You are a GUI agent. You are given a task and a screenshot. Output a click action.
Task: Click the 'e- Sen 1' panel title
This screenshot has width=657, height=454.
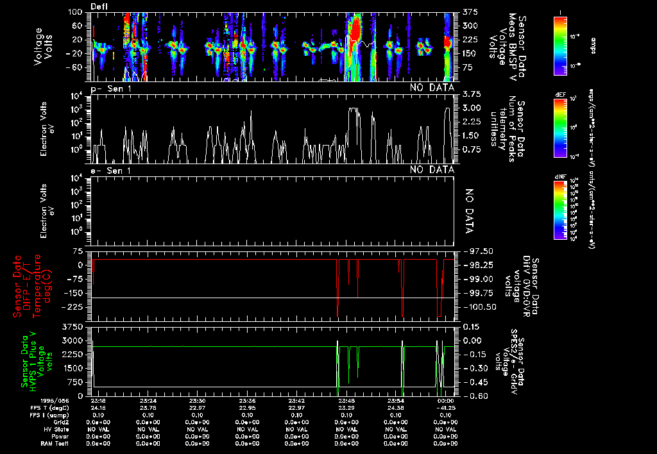[x=111, y=170]
